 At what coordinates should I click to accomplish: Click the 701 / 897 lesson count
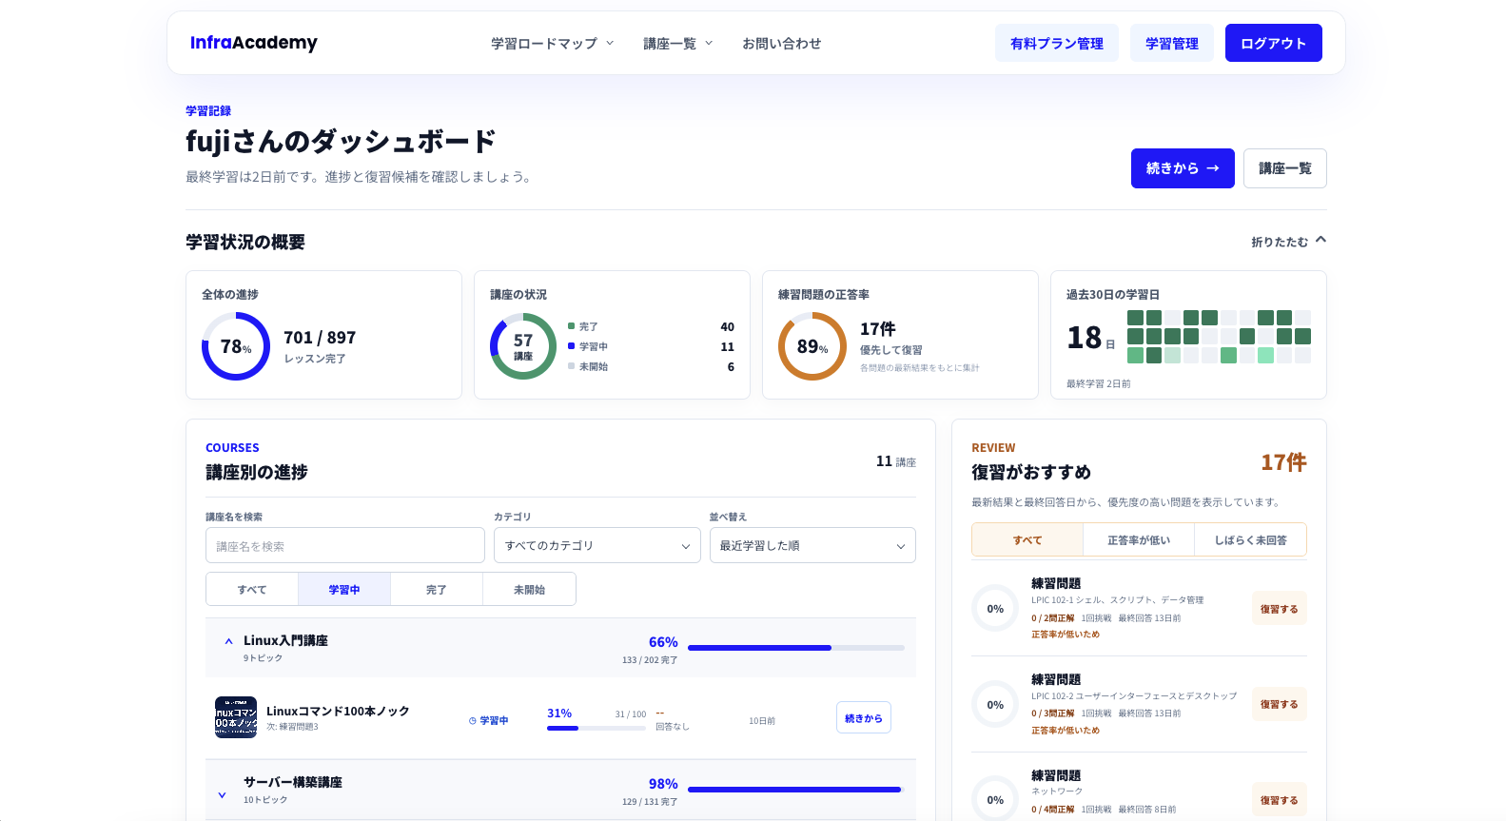pyautogui.click(x=320, y=338)
